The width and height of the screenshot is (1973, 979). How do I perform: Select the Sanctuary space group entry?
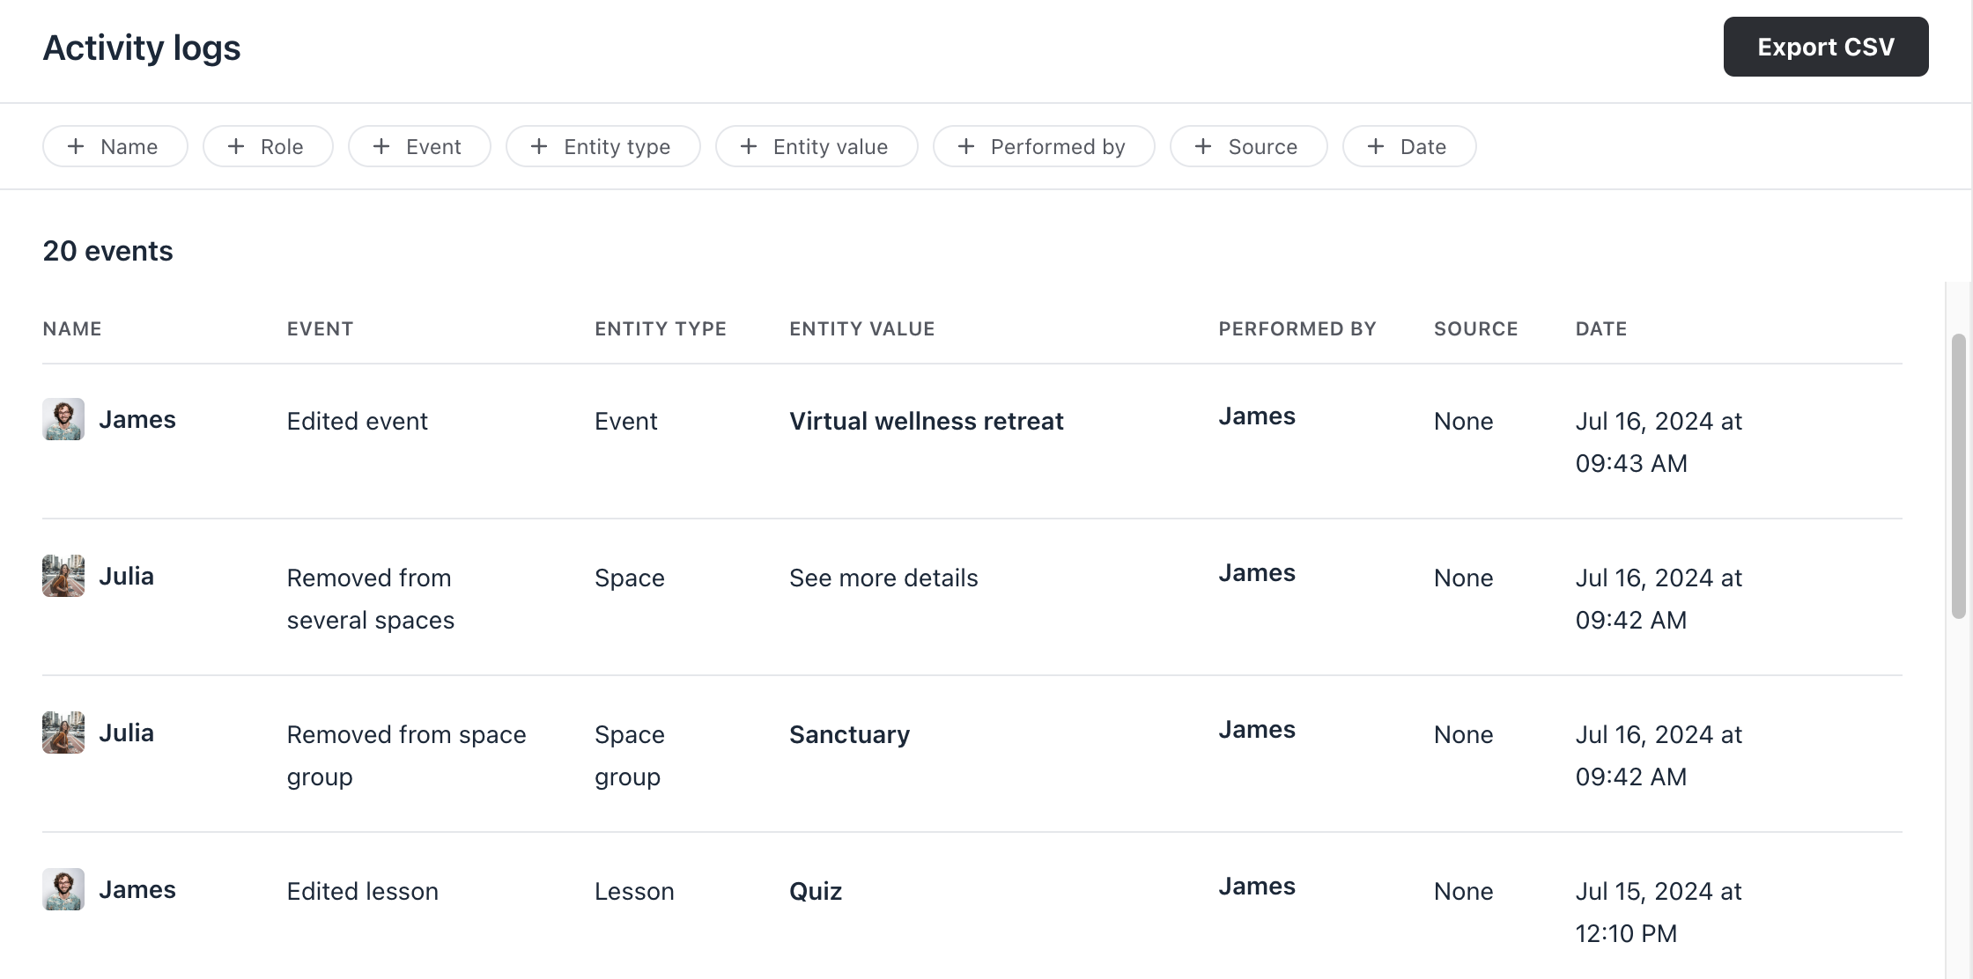[849, 734]
